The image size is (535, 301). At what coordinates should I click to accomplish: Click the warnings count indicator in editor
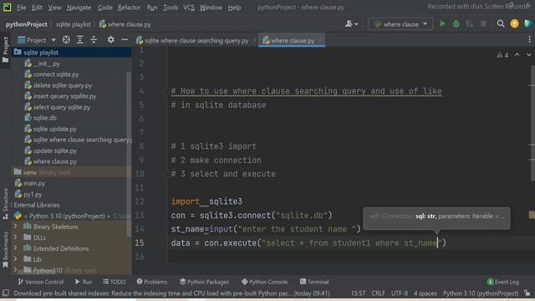(502, 55)
